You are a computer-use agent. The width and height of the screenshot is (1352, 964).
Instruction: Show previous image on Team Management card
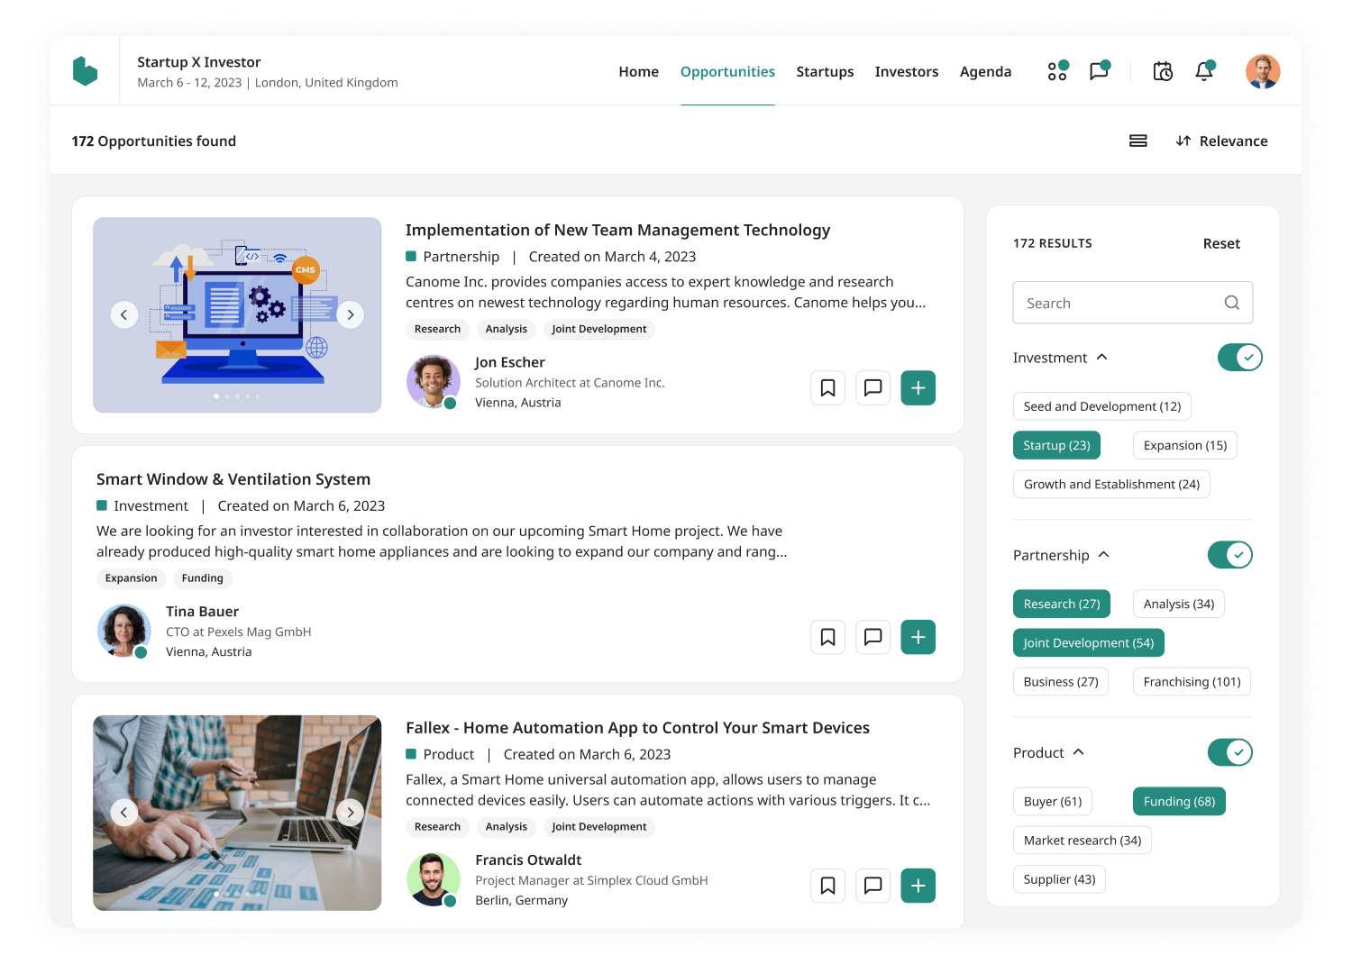coord(124,314)
